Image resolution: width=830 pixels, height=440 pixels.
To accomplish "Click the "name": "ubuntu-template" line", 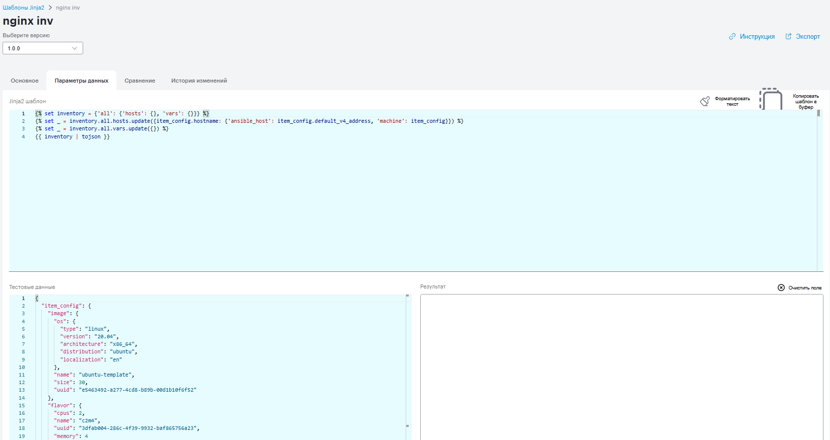I will (x=94, y=375).
